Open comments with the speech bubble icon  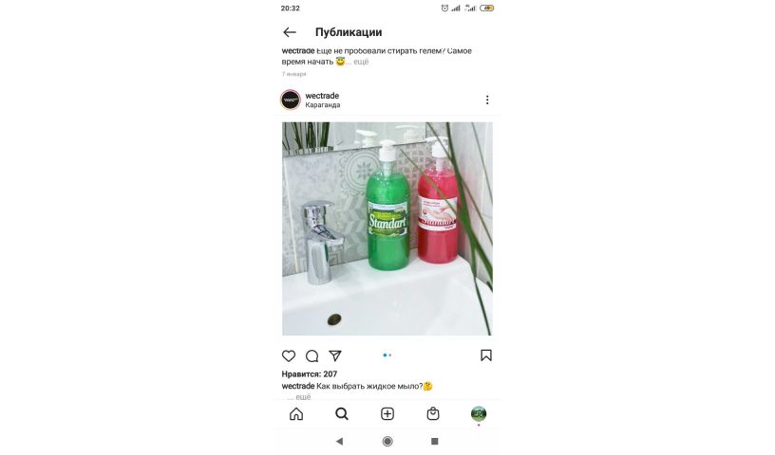312,355
